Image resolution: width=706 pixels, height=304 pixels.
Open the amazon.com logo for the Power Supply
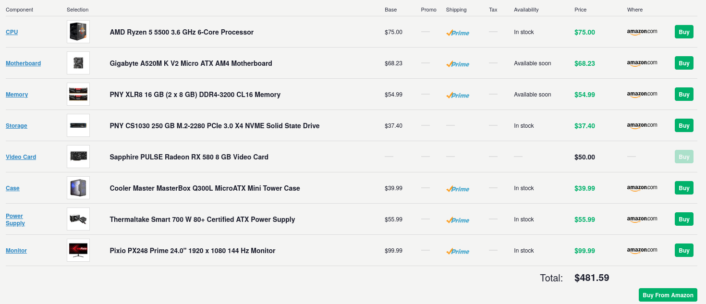[642, 219]
